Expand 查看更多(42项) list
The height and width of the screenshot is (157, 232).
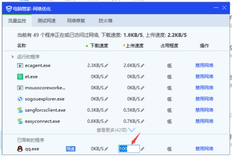116,130
